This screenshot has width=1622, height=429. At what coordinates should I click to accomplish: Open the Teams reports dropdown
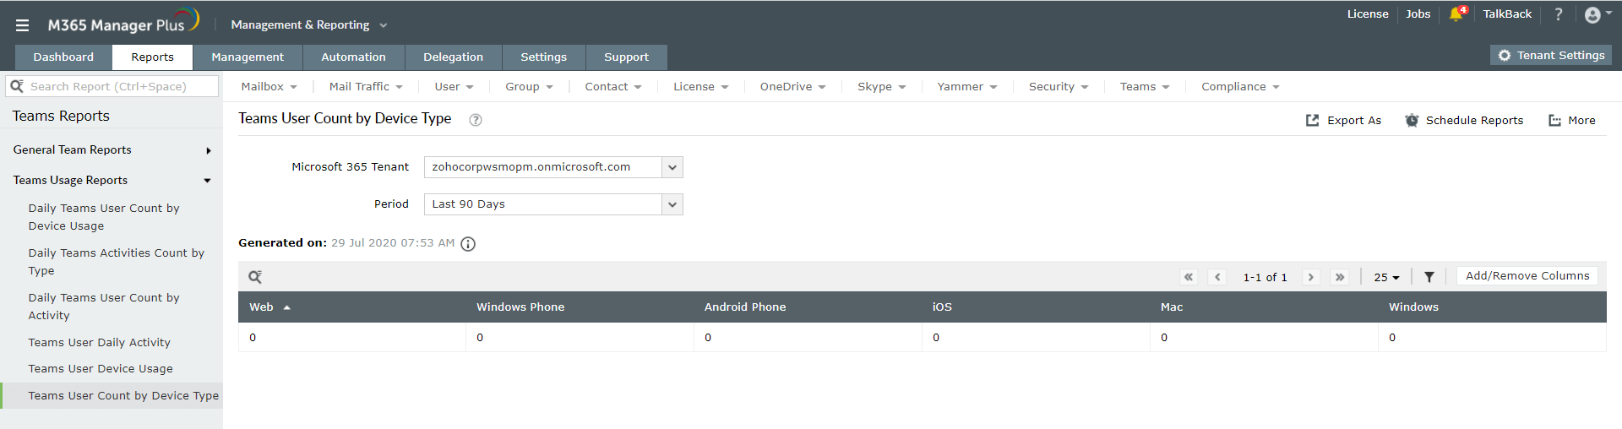pyautogui.click(x=1145, y=87)
